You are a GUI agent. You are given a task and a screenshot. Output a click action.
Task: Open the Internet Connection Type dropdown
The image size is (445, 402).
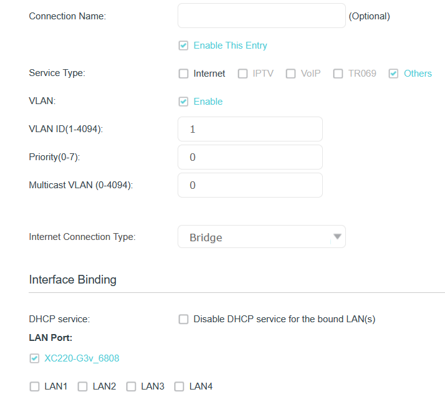(x=261, y=237)
